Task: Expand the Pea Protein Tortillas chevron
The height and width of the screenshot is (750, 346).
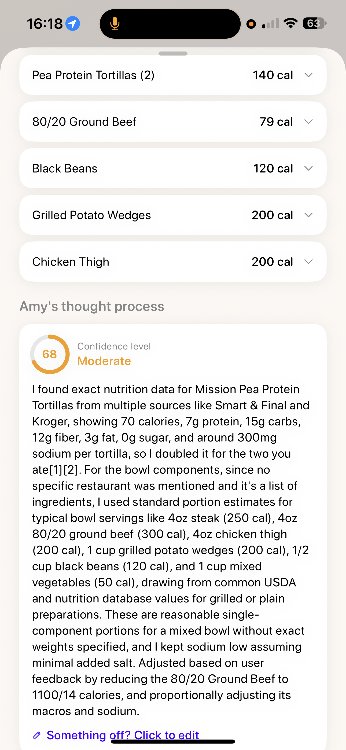Action: [x=308, y=75]
